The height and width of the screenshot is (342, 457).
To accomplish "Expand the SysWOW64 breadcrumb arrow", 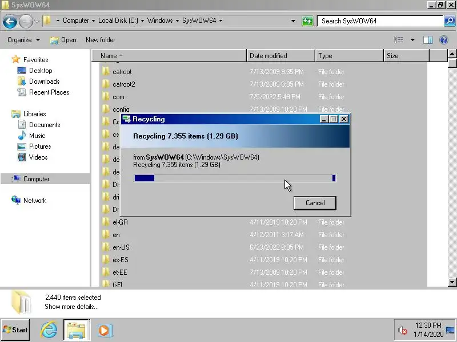I will click(221, 21).
